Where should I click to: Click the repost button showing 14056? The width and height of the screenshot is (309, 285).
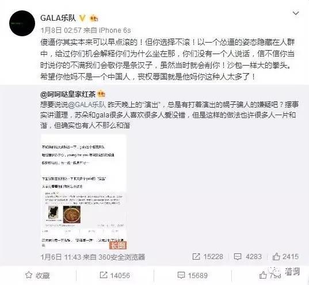point(115,275)
